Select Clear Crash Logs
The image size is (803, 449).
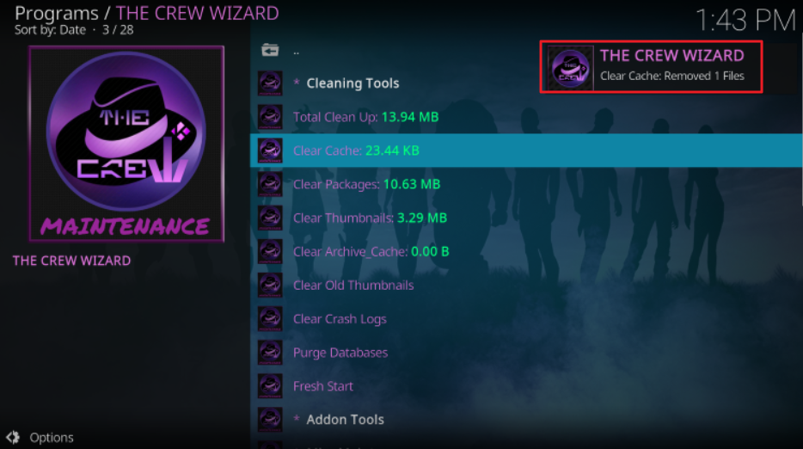tap(526, 319)
